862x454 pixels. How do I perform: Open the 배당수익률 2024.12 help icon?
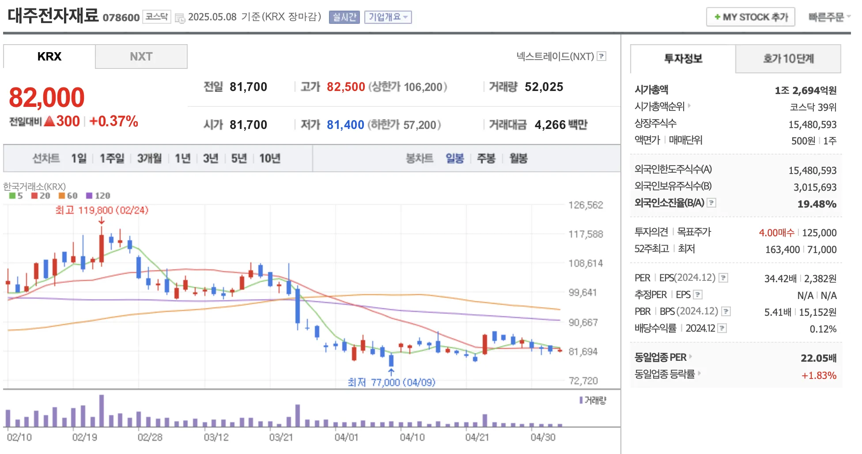[x=722, y=328]
